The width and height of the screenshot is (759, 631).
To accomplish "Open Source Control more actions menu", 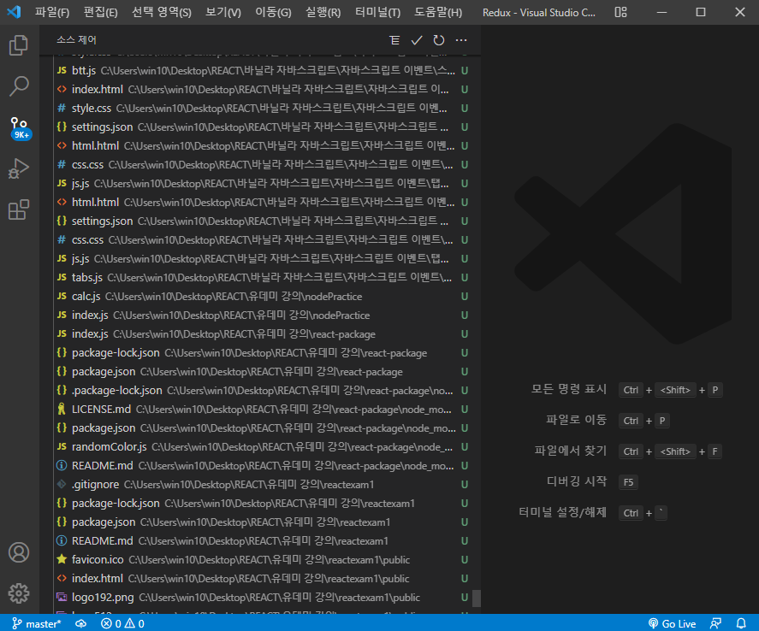I will pyautogui.click(x=461, y=40).
